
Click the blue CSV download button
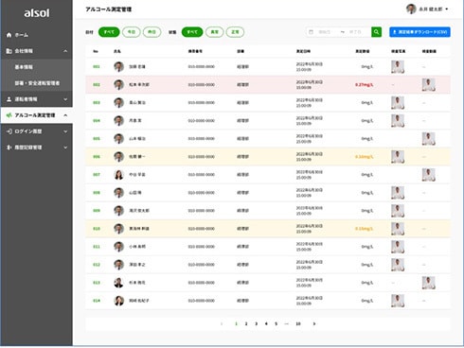(419, 32)
